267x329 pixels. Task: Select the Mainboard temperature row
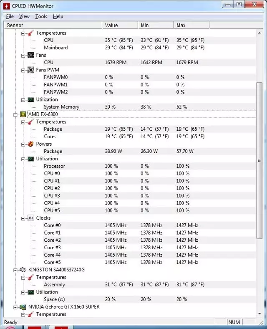pos(150,48)
